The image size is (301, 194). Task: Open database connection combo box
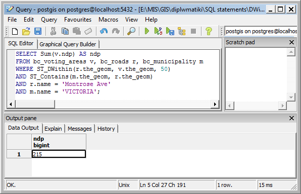pos(261,31)
